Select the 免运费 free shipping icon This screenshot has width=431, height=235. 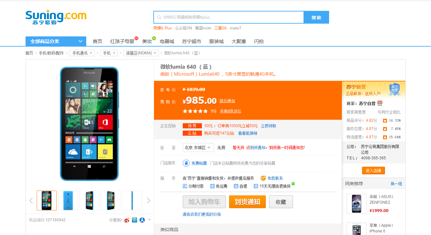point(212,186)
